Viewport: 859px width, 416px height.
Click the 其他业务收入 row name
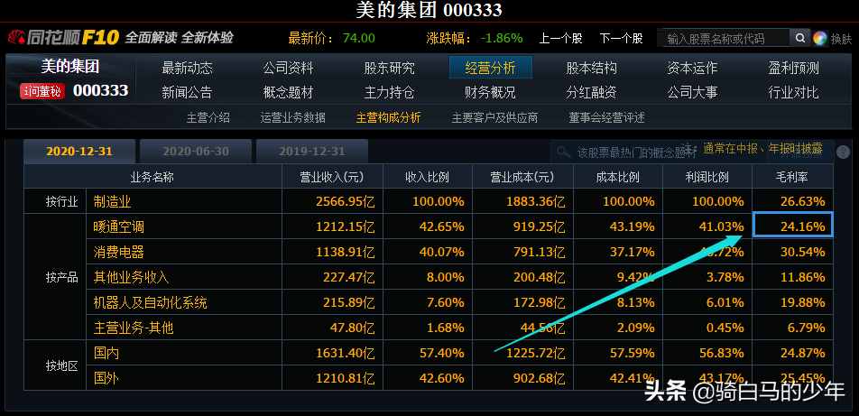coord(132,277)
